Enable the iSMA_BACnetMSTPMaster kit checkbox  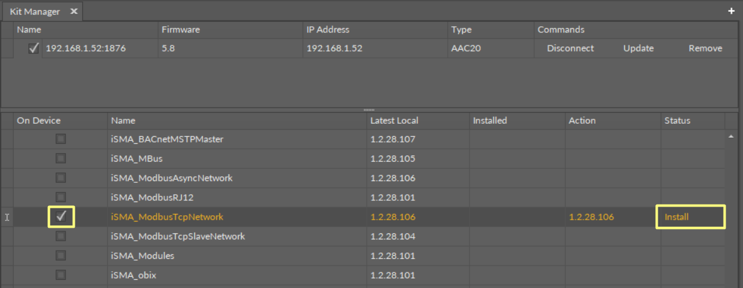pos(61,139)
